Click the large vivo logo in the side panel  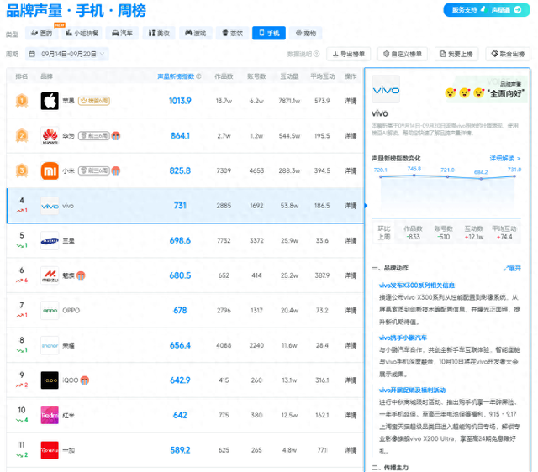pos(386,90)
